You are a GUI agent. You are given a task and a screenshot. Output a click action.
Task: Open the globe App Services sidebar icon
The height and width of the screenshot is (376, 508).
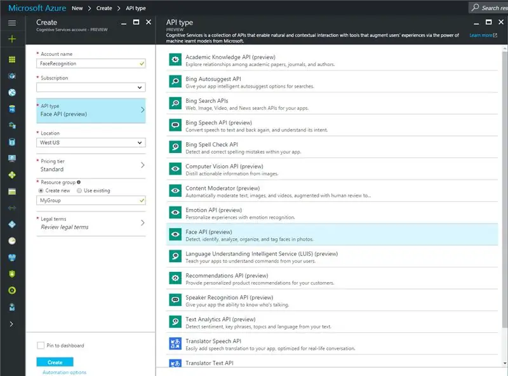coord(12,93)
